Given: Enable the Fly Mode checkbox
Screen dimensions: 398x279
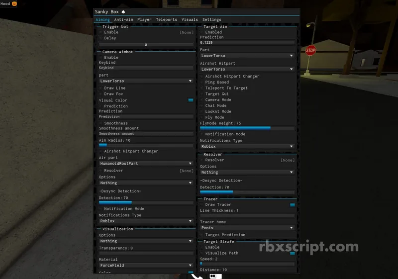Looking at the screenshot, I should (x=201, y=117).
